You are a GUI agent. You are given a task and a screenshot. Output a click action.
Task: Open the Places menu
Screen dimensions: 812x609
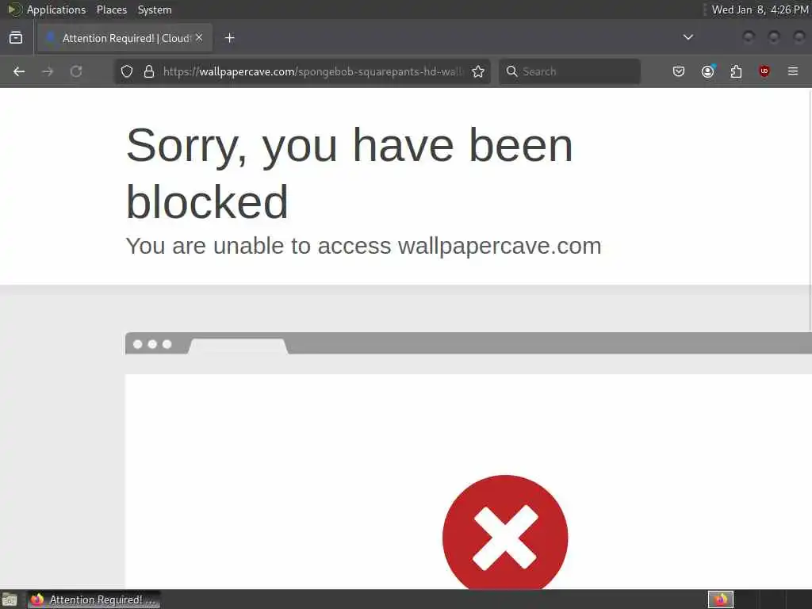(111, 10)
